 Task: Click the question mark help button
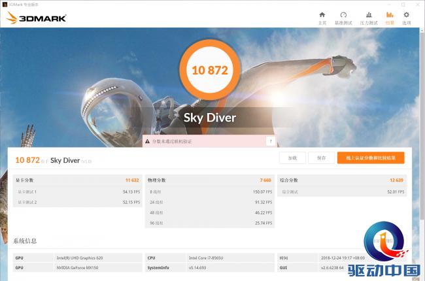click(x=269, y=141)
